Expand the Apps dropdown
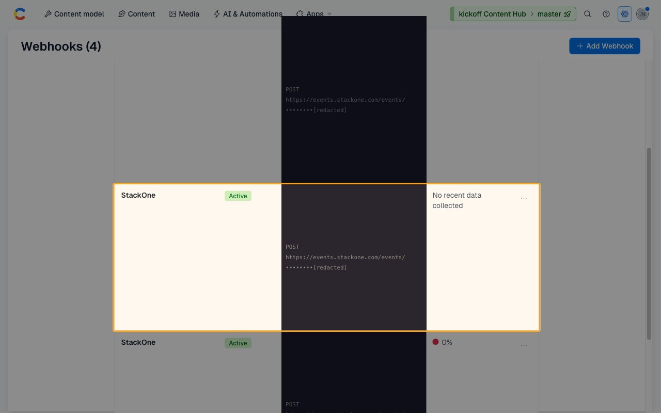This screenshot has height=413, width=661. [313, 14]
